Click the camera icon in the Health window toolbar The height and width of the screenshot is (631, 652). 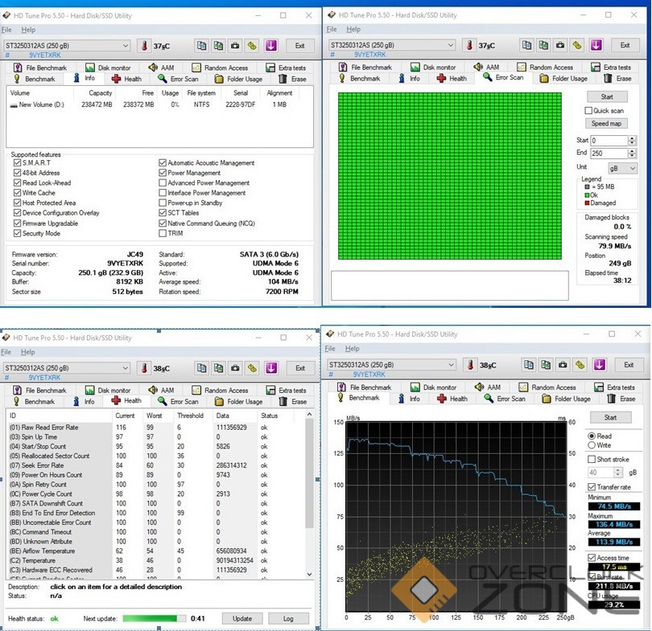tap(235, 368)
